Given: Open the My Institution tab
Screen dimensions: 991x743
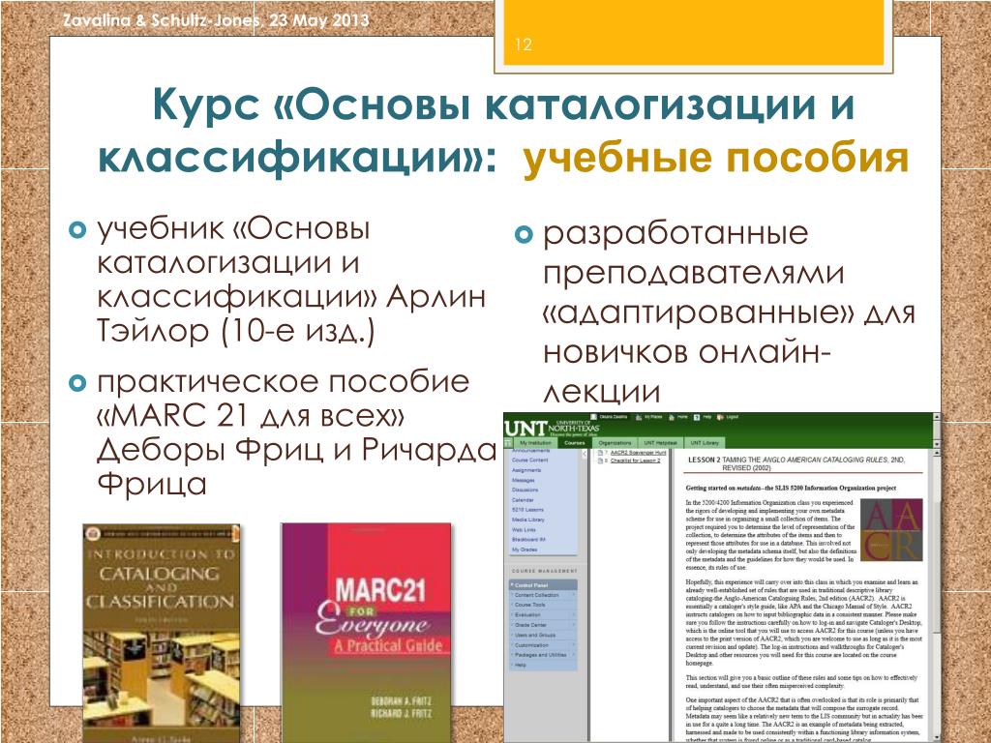Looking at the screenshot, I should pyautogui.click(x=535, y=443).
